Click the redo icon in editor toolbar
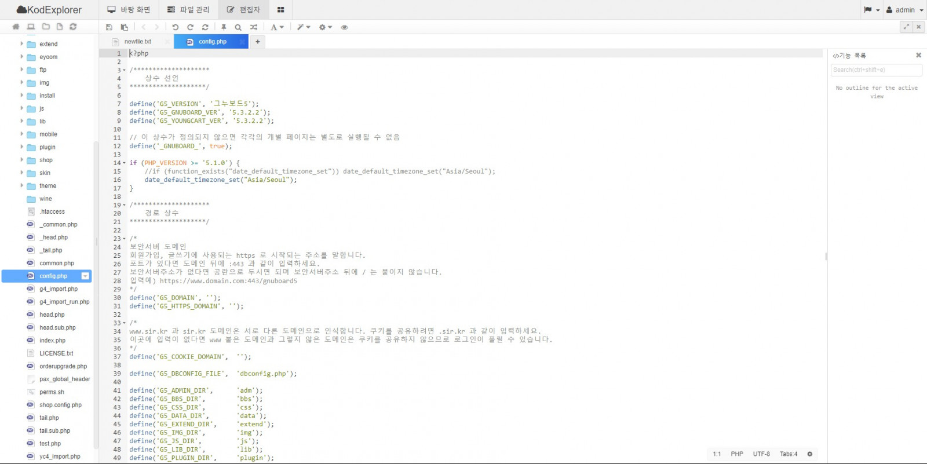 point(190,27)
